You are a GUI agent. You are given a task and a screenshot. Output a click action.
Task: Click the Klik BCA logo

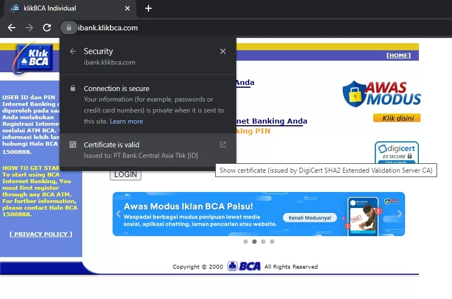point(34,57)
